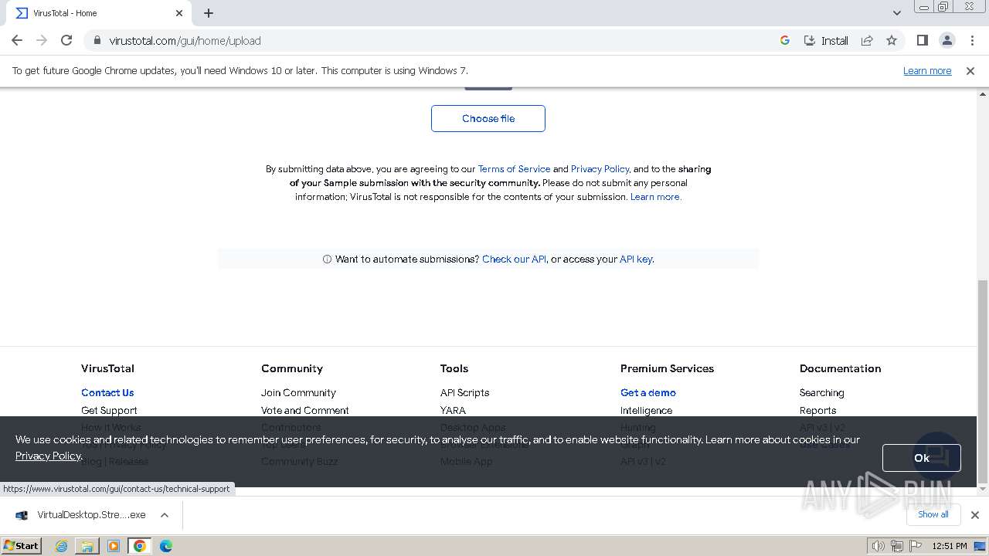
Task: Click the Tools footer heading
Action: pyautogui.click(x=454, y=368)
